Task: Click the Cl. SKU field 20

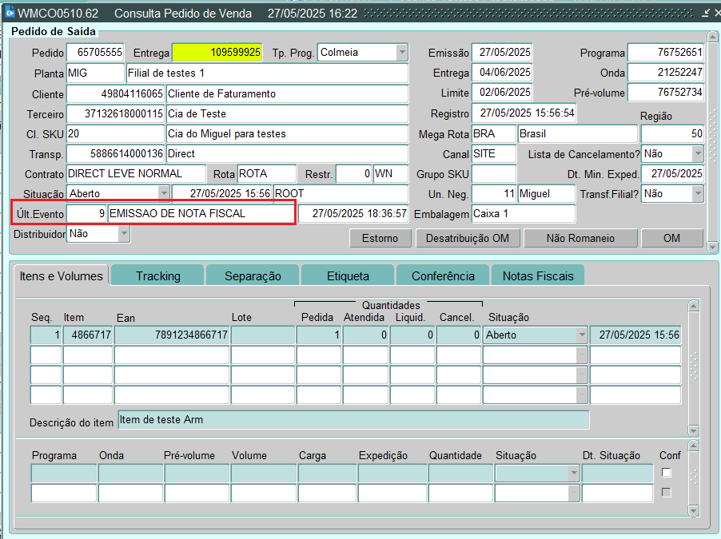Action: (115, 133)
